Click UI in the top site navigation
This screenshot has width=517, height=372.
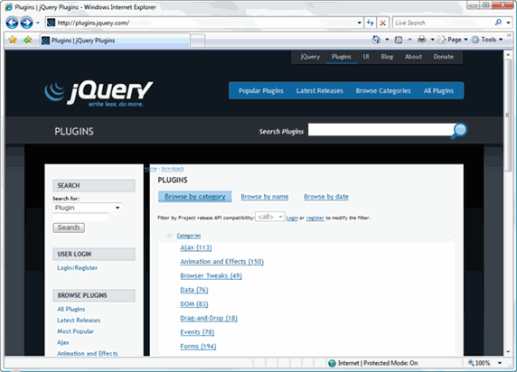tap(366, 57)
